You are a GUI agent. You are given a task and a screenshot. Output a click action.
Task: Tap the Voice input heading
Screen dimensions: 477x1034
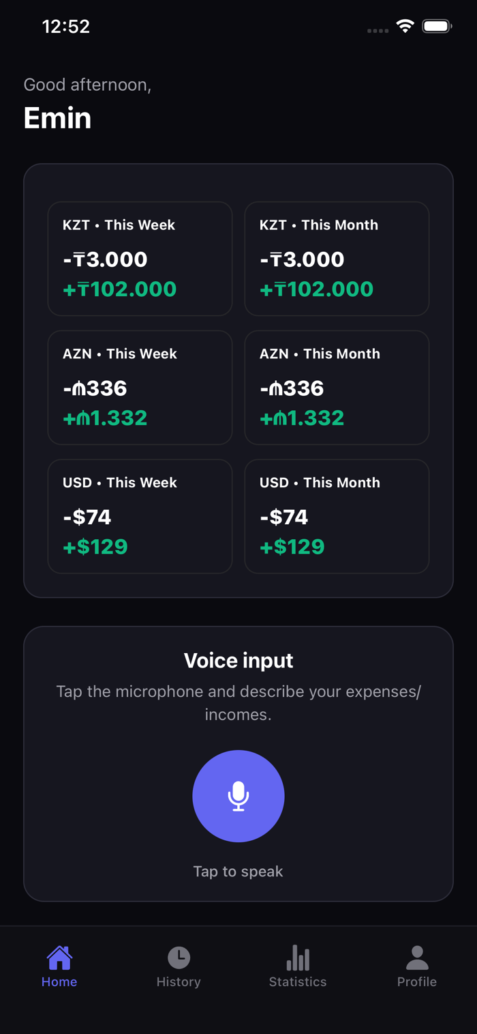point(238,661)
